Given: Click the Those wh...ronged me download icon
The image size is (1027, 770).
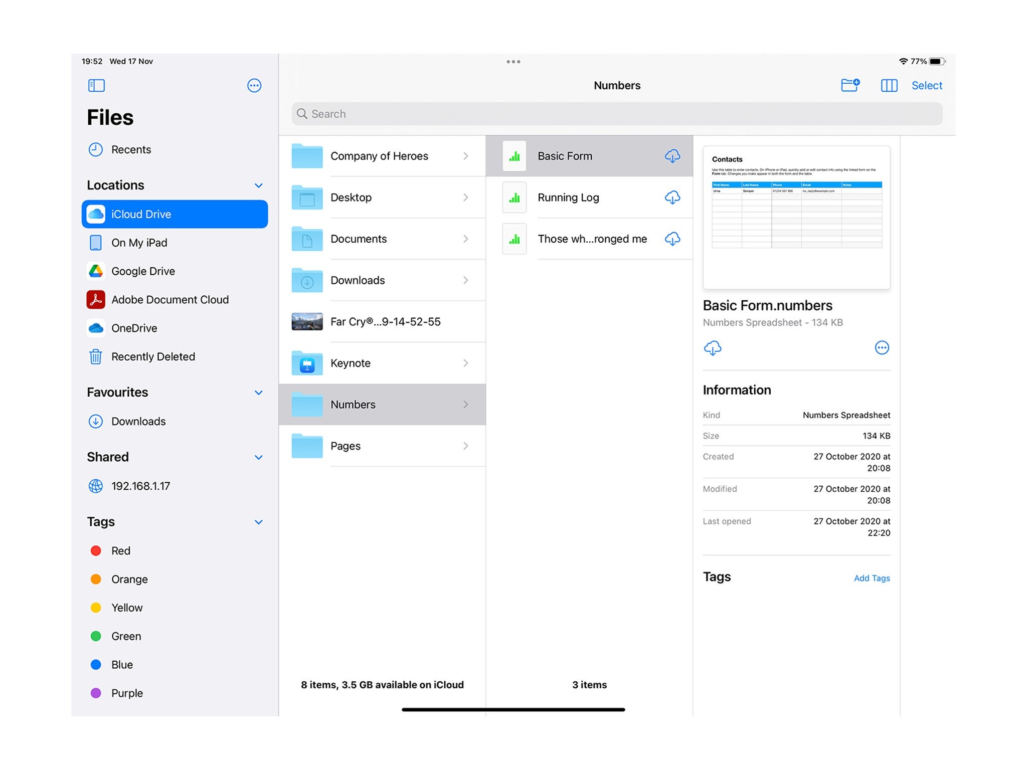Looking at the screenshot, I should [x=671, y=238].
